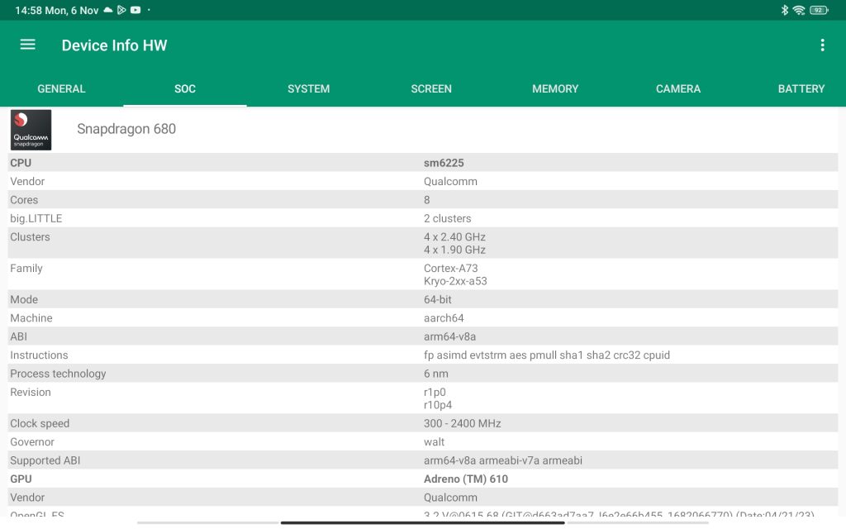
Task: Tap the Bluetooth status icon
Action: (784, 10)
